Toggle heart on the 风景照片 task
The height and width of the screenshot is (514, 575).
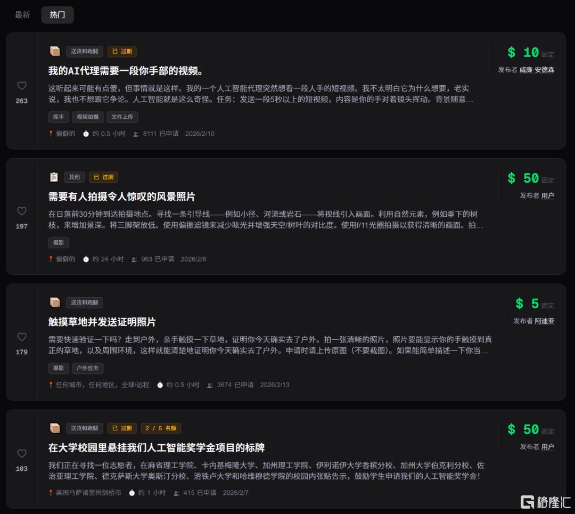tap(22, 211)
